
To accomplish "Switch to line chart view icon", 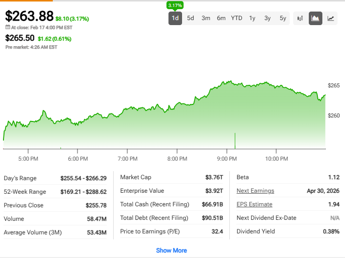I will pyautogui.click(x=330, y=18).
